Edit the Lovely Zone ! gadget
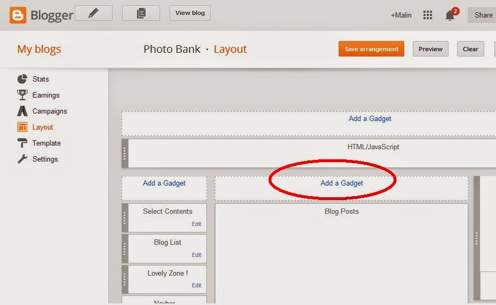496x305 pixels. 196,285
